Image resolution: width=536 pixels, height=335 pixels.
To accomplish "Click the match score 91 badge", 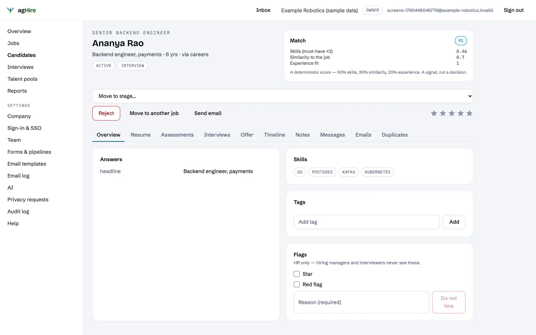I will pos(461,41).
